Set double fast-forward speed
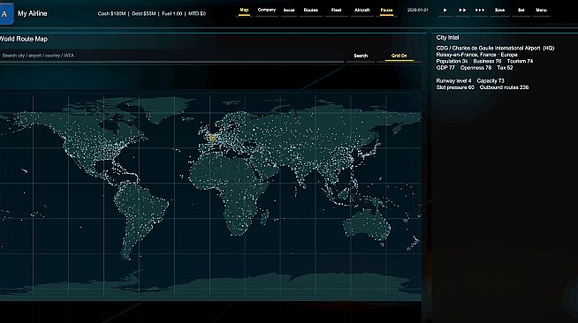578x323 pixels. coord(462,11)
